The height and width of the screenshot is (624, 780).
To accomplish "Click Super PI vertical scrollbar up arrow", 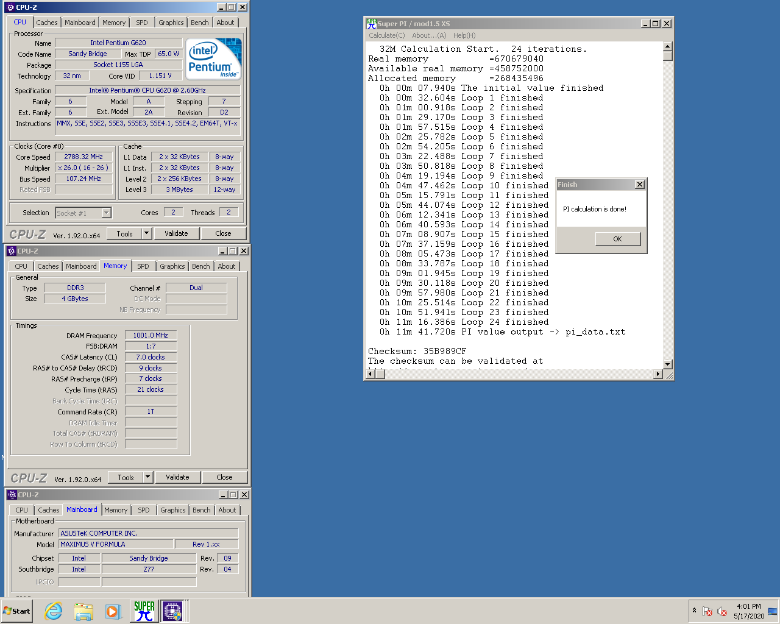I will [x=667, y=46].
